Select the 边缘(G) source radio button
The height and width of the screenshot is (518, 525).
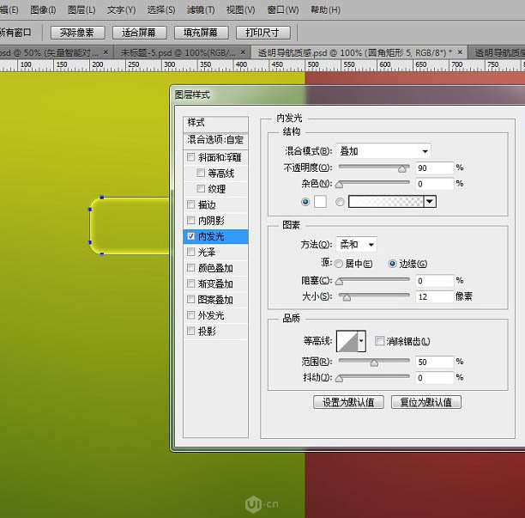pos(392,264)
